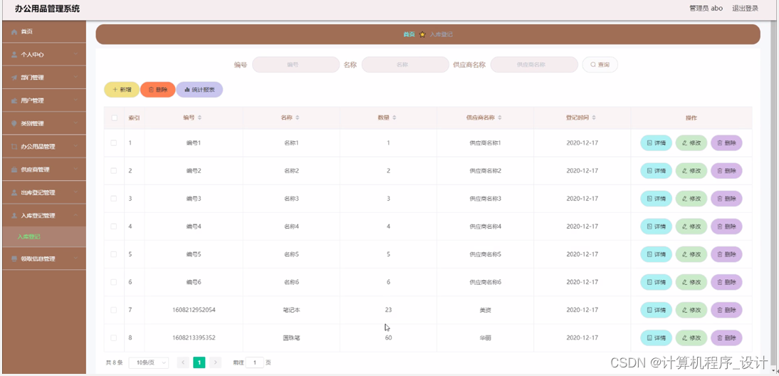
Task: Expand the 个人中心 menu chevron
Action: pyautogui.click(x=75, y=55)
